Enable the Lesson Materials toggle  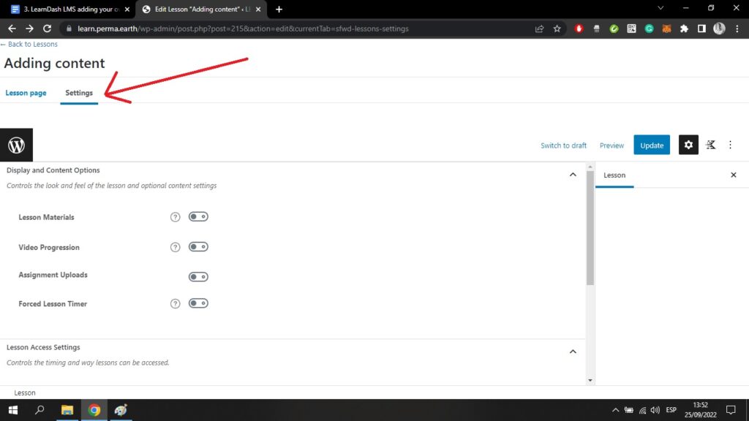point(198,216)
